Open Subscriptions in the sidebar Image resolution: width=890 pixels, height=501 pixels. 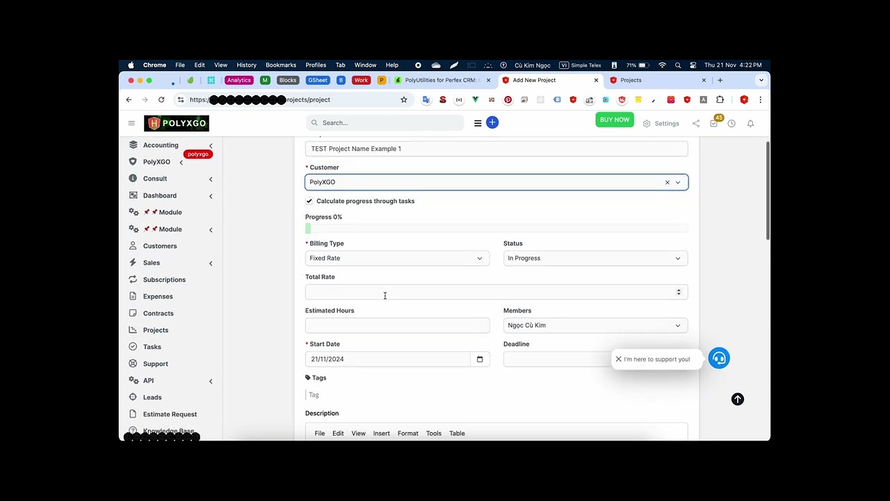(164, 280)
